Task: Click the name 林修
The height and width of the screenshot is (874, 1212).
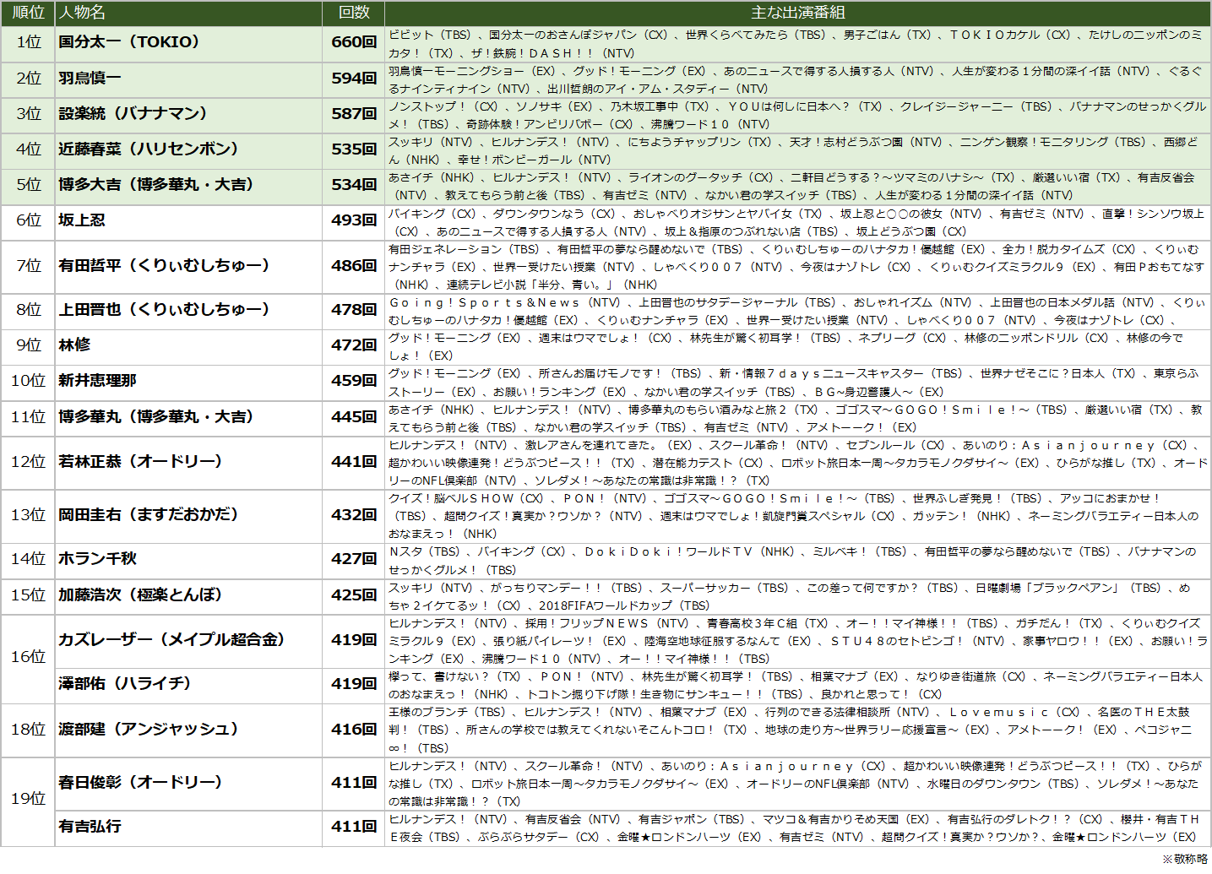Action: pyautogui.click(x=74, y=345)
